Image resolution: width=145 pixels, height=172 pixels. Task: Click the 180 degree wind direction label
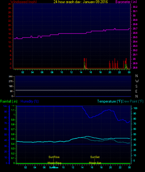point(11,86)
